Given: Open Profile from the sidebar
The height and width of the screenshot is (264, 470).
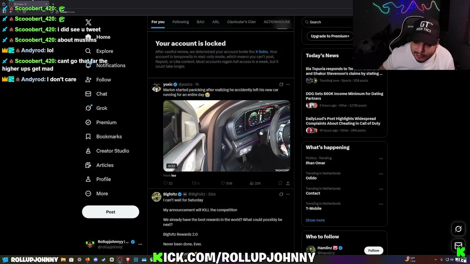Looking at the screenshot, I should pyautogui.click(x=98, y=179).
